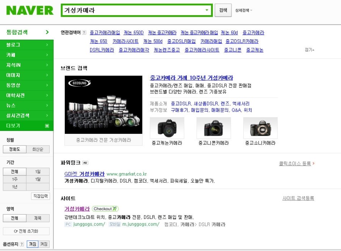Set 영역 filter to 전체
Viewport: 341px width, 251px height.
point(14,218)
